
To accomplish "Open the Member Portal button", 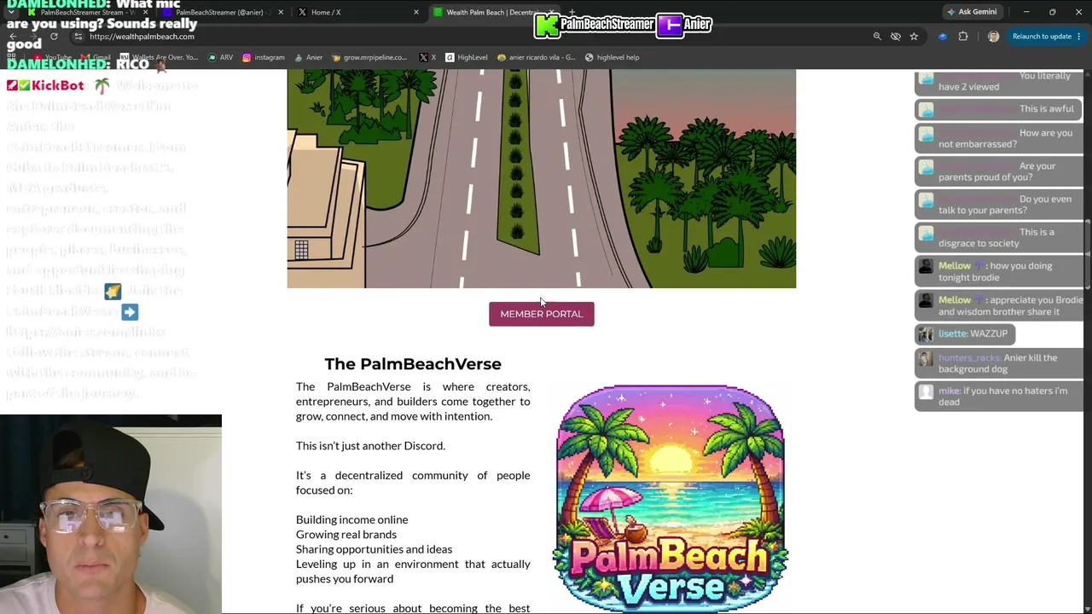I will (542, 314).
